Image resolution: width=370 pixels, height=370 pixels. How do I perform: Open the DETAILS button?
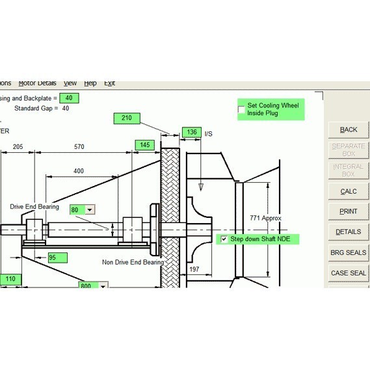coord(349,231)
